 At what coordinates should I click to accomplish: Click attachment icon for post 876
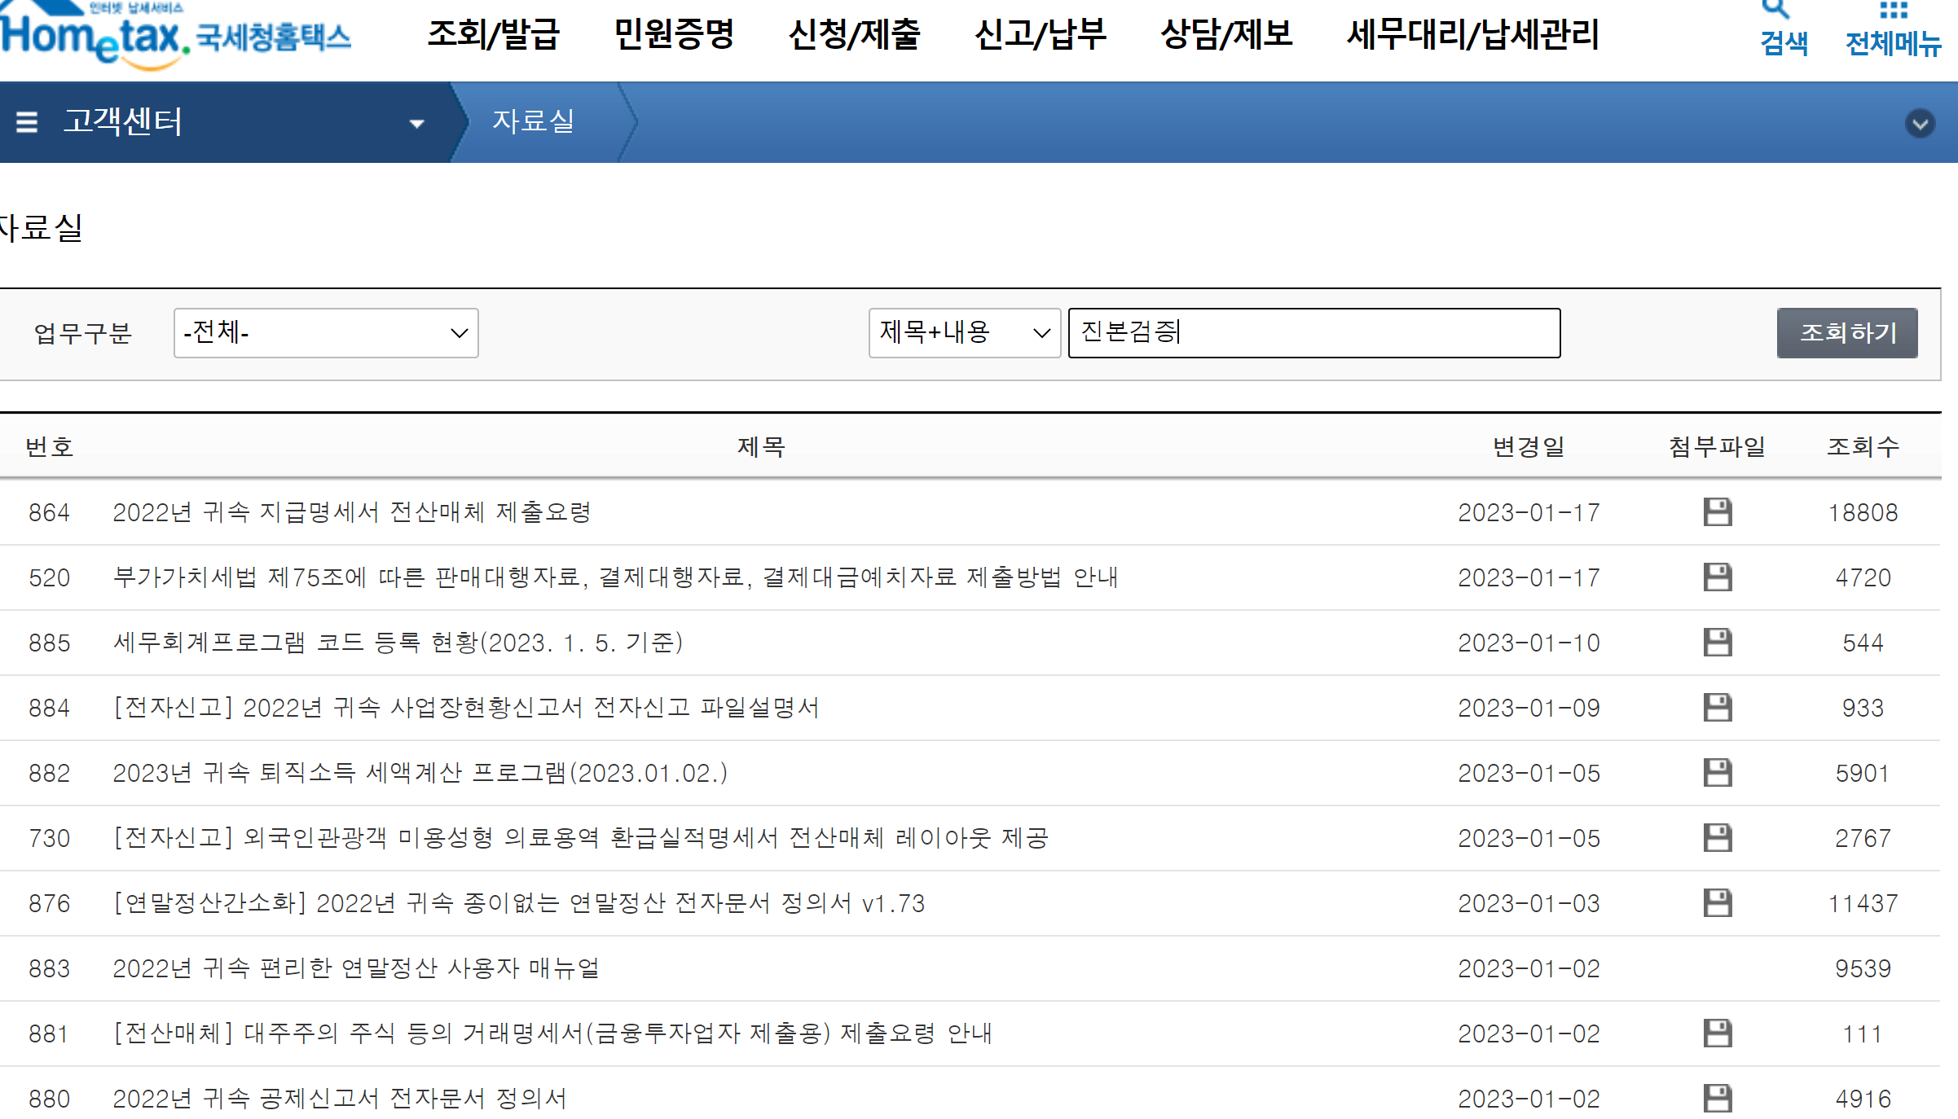click(x=1717, y=903)
